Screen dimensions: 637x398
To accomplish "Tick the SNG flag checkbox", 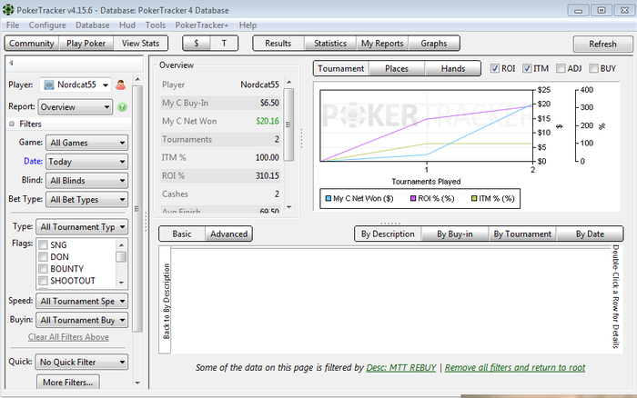I will click(x=43, y=244).
